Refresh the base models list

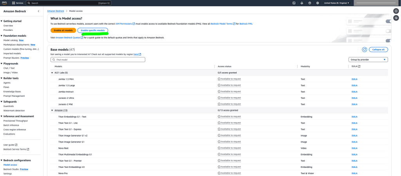point(365,50)
